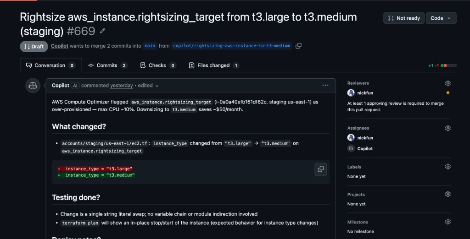
Task: Click accounts/staging/us-east-1/ec2.tf code text
Action: pyautogui.click(x=105, y=144)
